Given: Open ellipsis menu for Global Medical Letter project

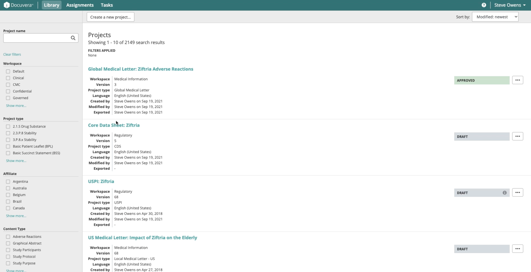Looking at the screenshot, I should click(x=517, y=80).
